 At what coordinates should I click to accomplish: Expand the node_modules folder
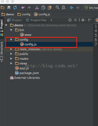(11, 49)
